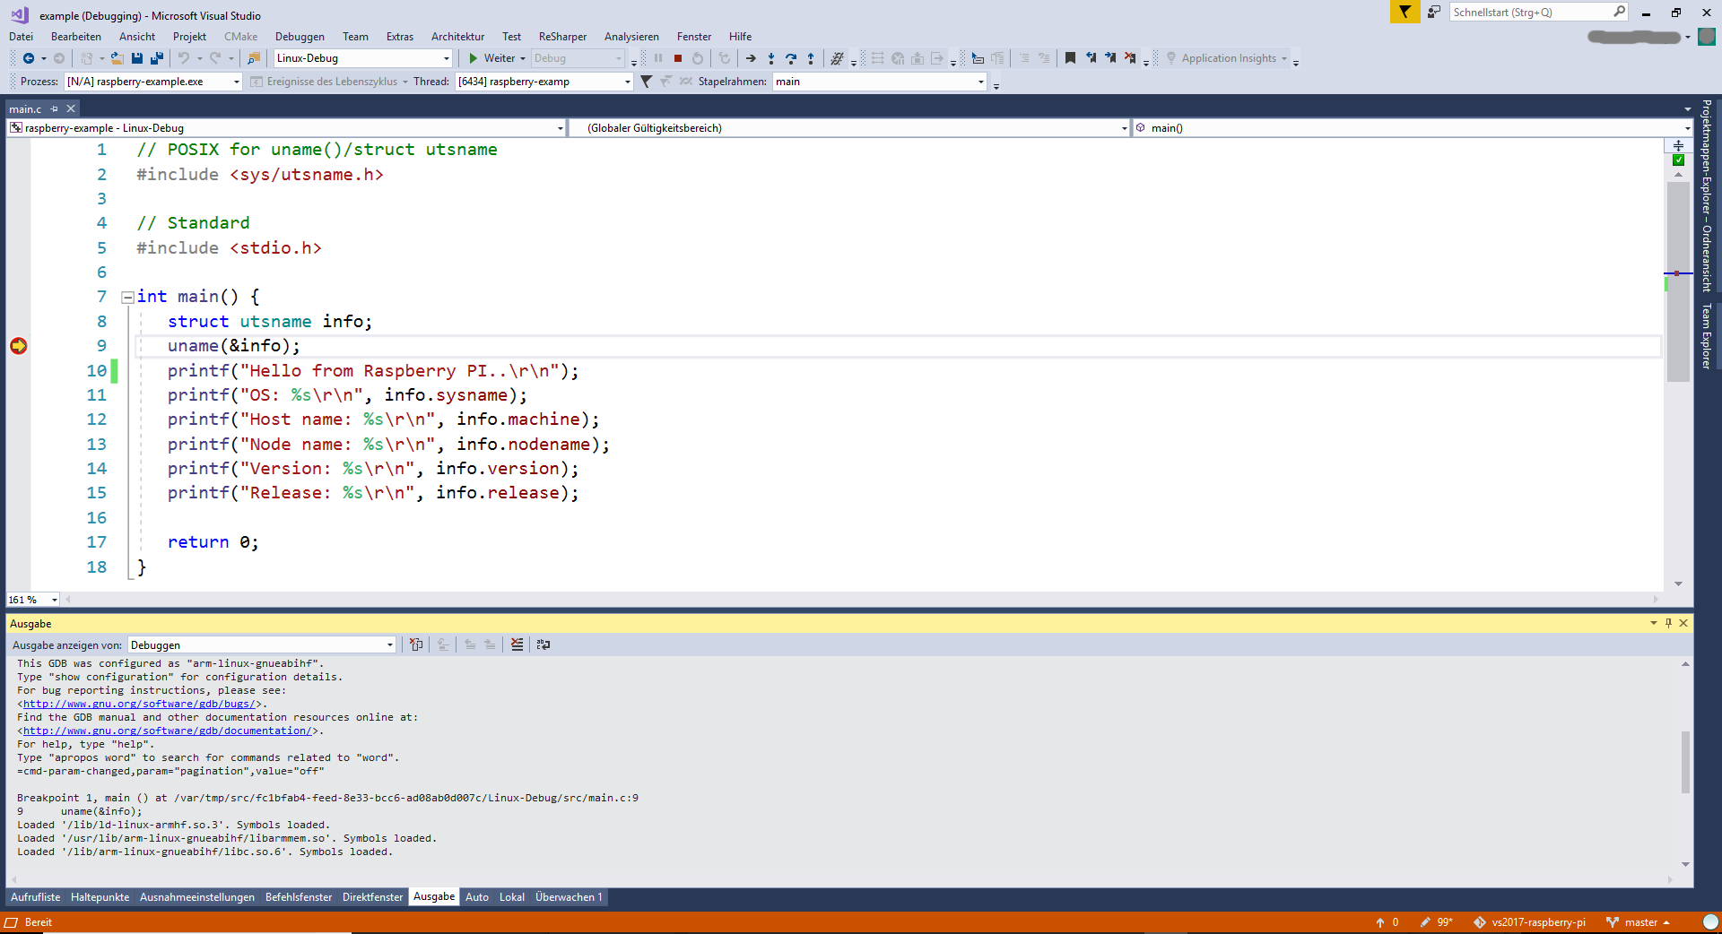Click the Step Into arrow icon
This screenshot has width=1722, height=934.
click(x=770, y=58)
